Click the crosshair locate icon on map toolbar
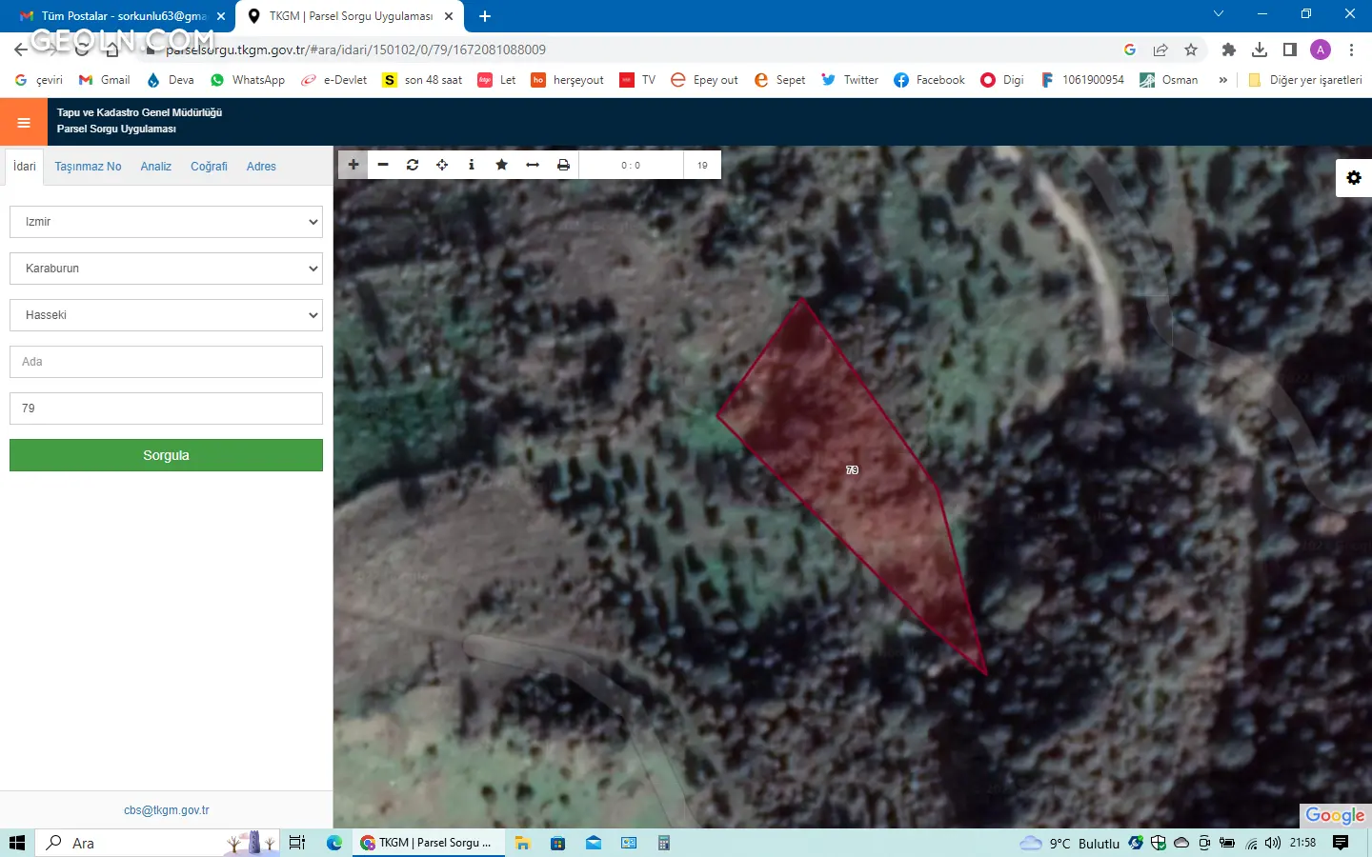The width and height of the screenshot is (1372, 857). point(442,165)
